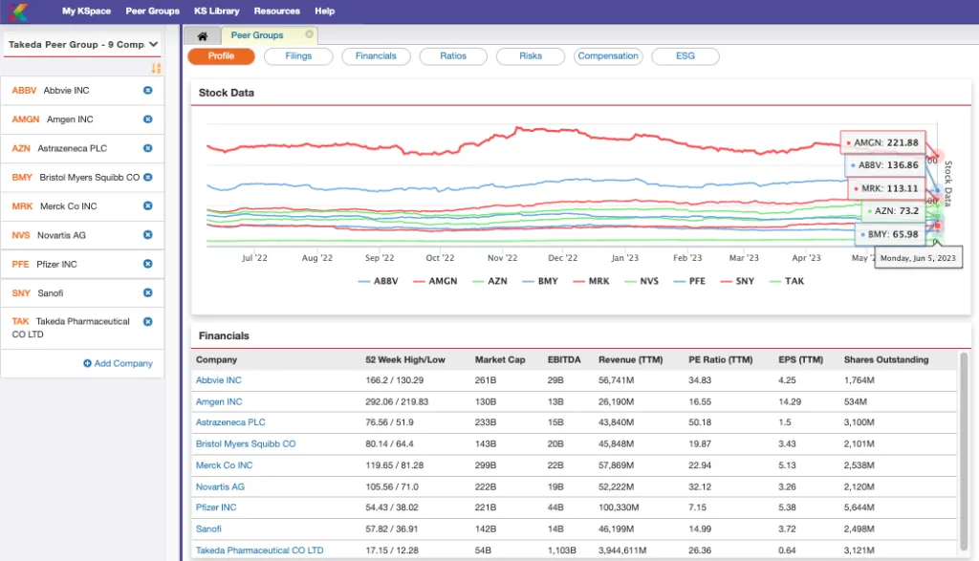The height and width of the screenshot is (561, 979).
Task: Remove Abbvie INC from peer group
Action: point(148,91)
